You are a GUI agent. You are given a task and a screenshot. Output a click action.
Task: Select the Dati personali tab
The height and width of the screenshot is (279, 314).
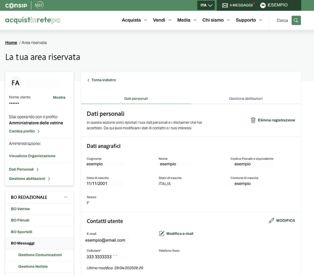[136, 99]
